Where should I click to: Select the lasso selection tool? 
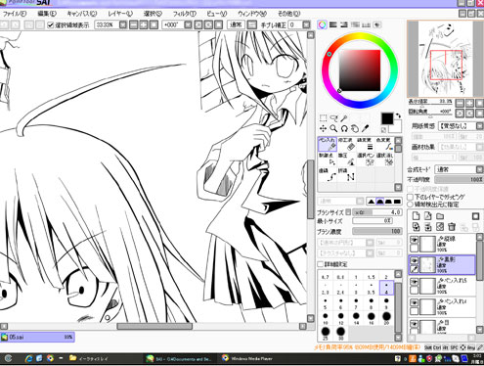333,117
